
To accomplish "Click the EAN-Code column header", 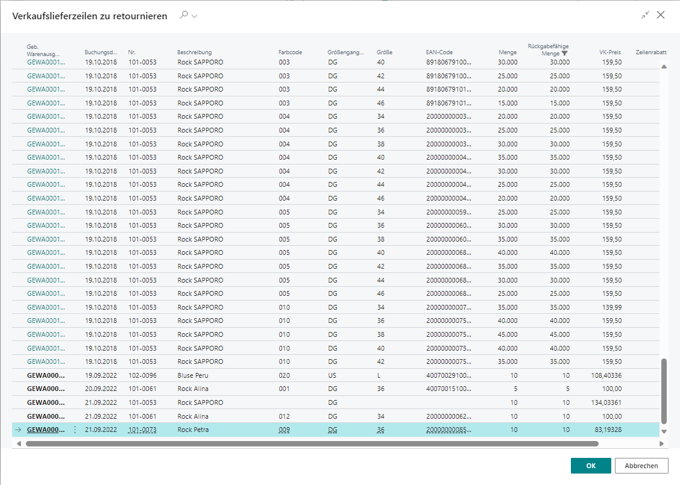I will tap(439, 52).
